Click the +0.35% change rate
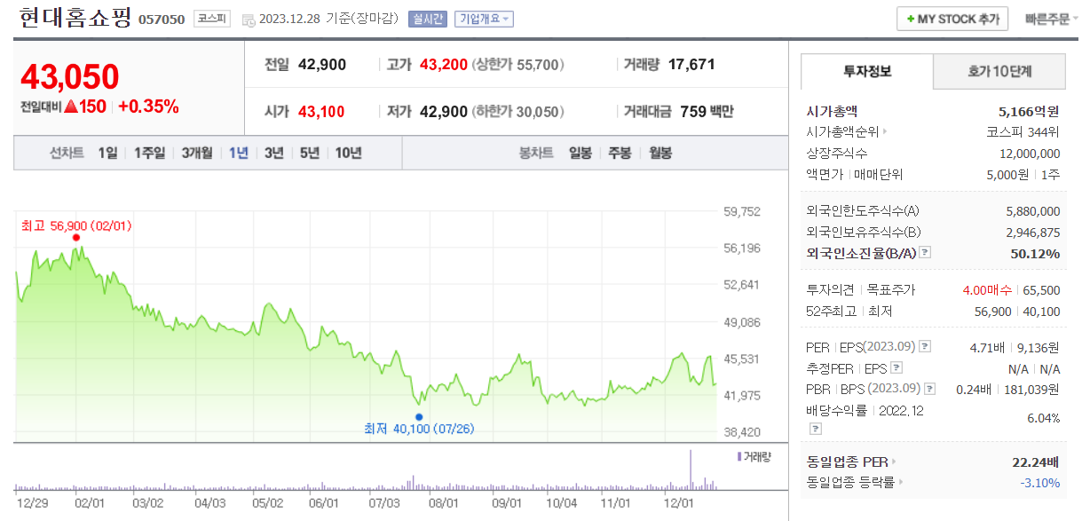Screen dimensions: 1082x521 [148, 107]
